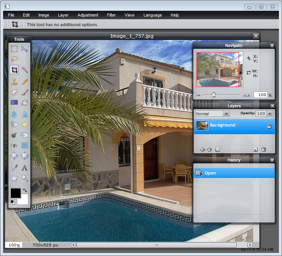Screen dimensions: 282x256
Task: Move layer down in Layers panel
Action: tap(209, 150)
